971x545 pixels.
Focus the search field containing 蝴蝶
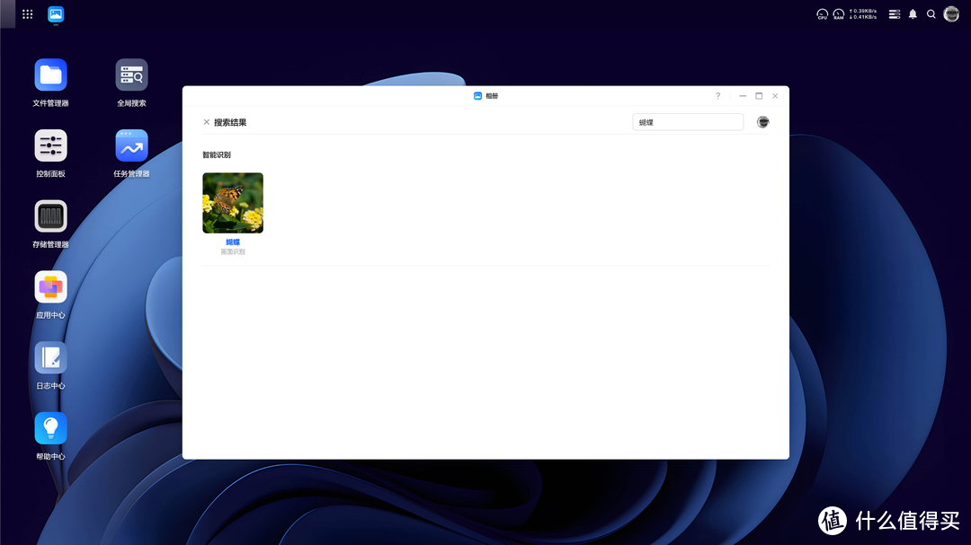point(688,122)
